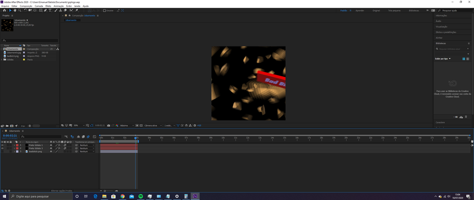Toggle motion blur for Preto Sólido 1
The image size is (474, 200).
click(x=65, y=145)
